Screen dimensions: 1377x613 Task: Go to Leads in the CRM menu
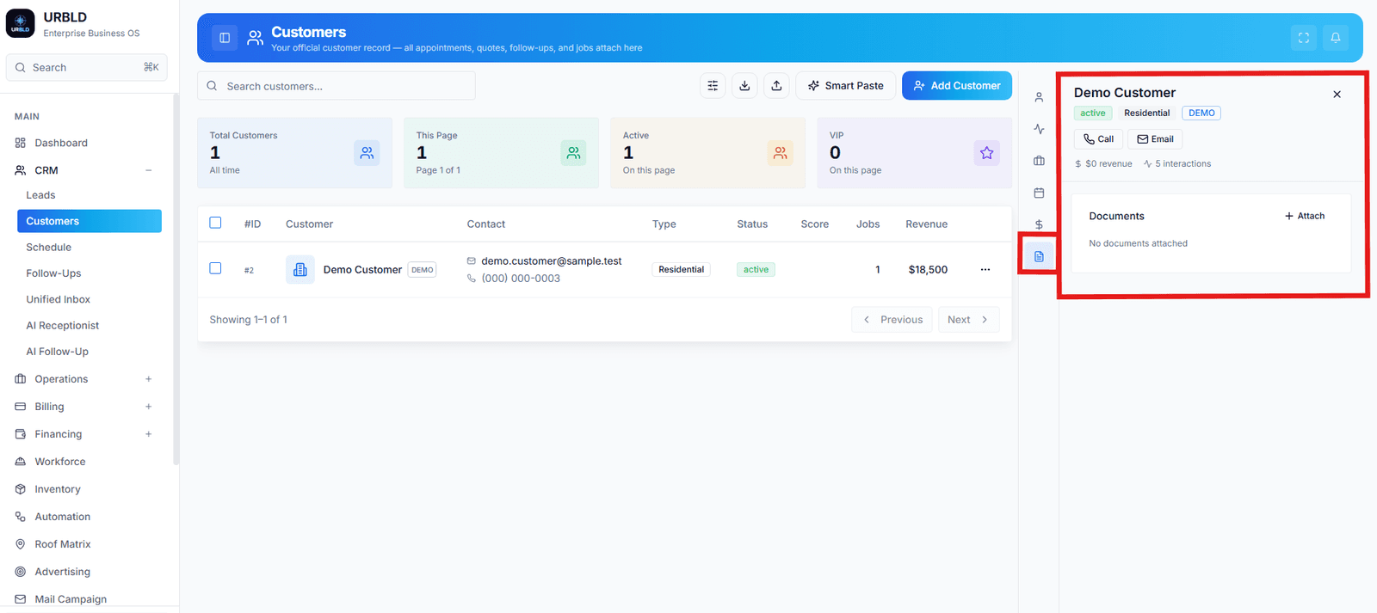click(40, 195)
